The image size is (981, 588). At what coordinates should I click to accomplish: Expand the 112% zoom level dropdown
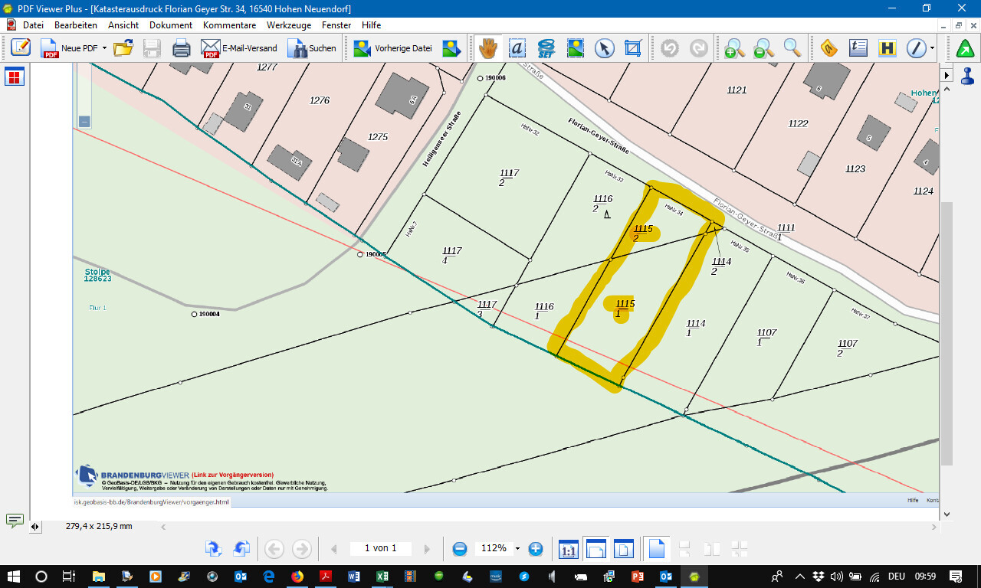pyautogui.click(x=517, y=549)
